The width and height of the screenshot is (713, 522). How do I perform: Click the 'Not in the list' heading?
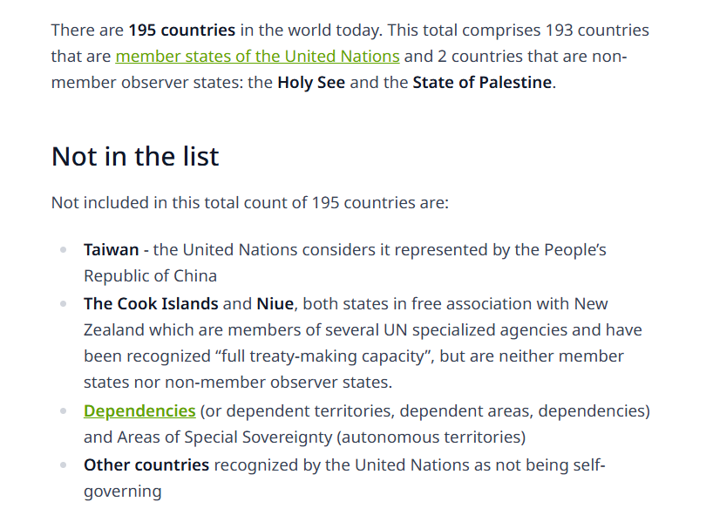coord(135,156)
